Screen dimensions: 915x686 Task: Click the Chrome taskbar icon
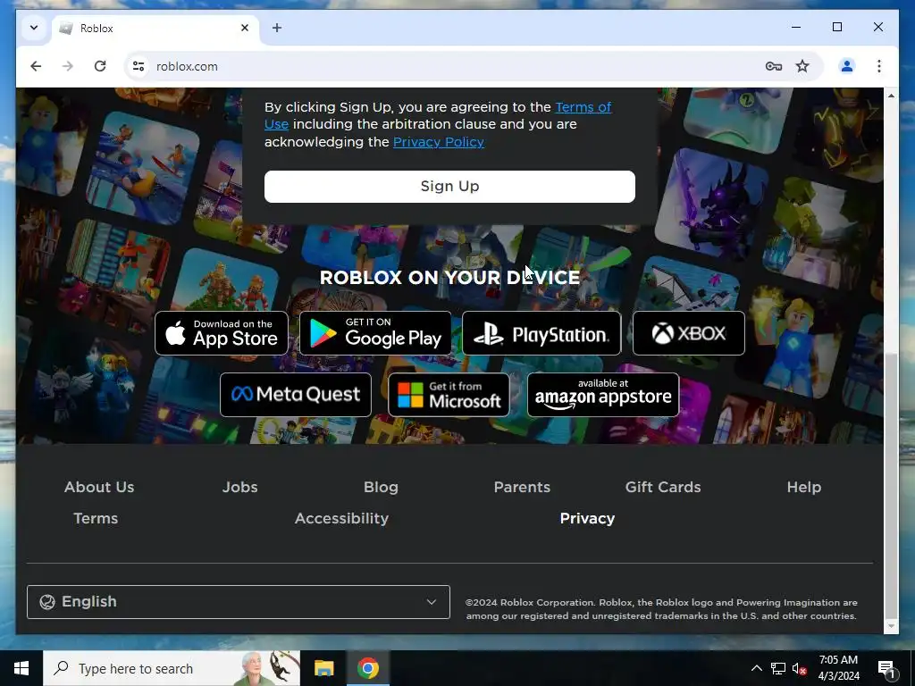tap(367, 668)
